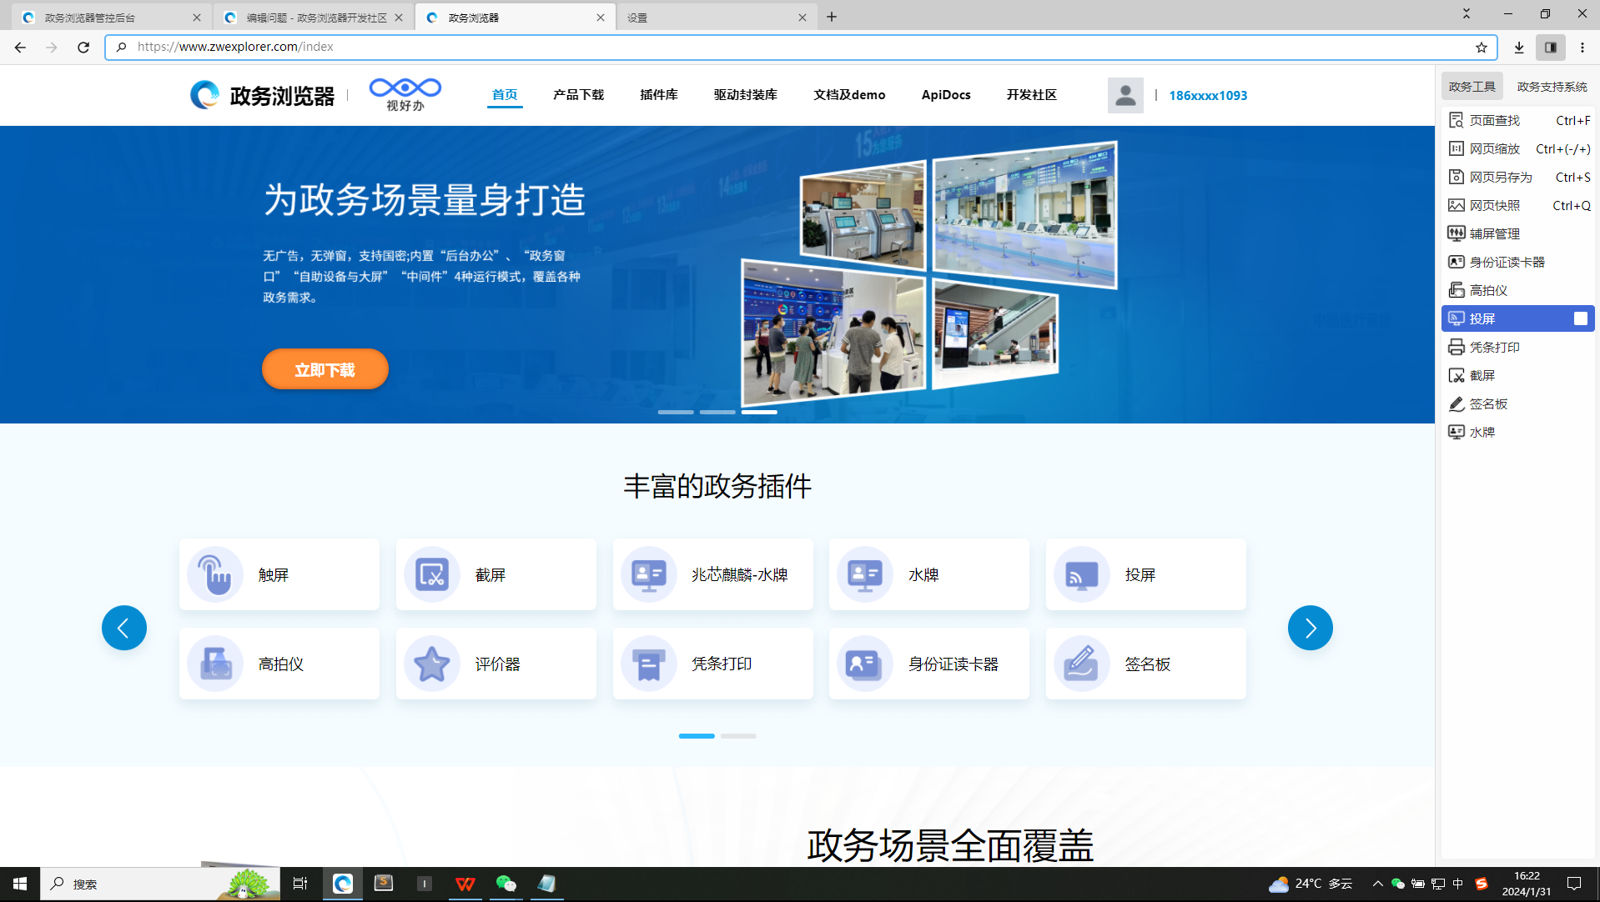
Task: Go back to previous page
Action: click(20, 48)
